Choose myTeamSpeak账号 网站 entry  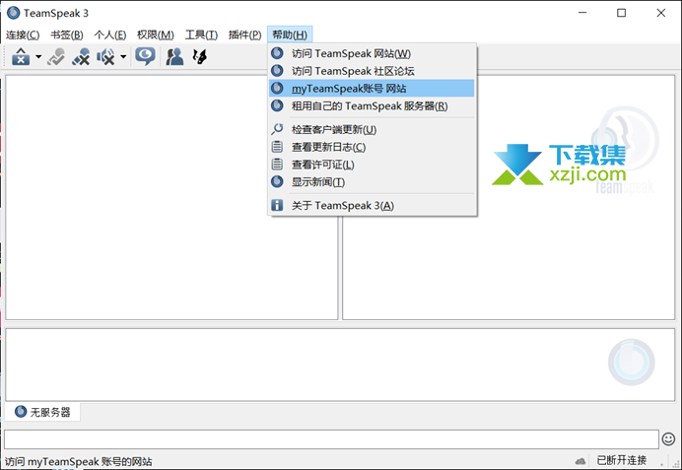coord(372,89)
